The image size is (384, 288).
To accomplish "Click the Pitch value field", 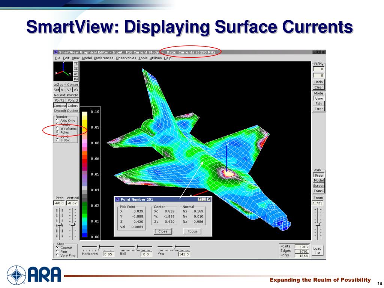I will point(59,203).
